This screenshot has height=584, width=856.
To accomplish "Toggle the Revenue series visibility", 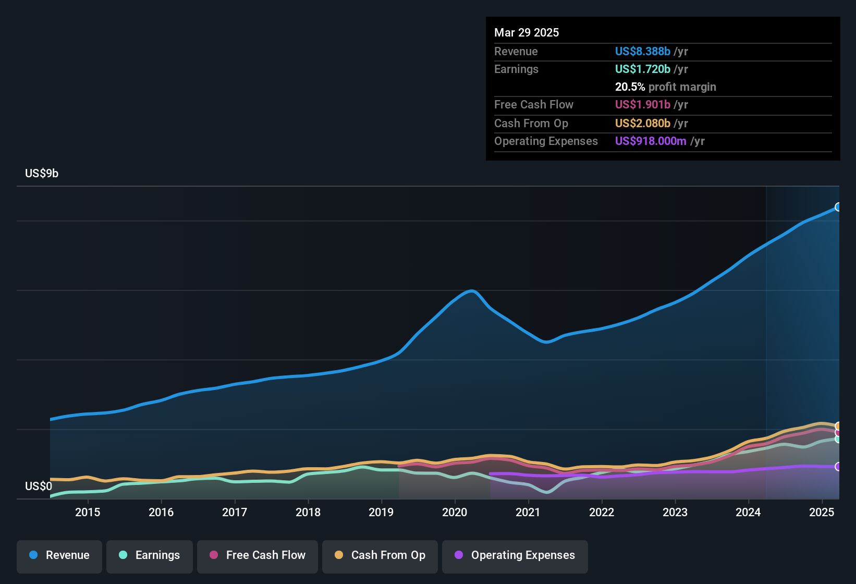I will [x=59, y=555].
